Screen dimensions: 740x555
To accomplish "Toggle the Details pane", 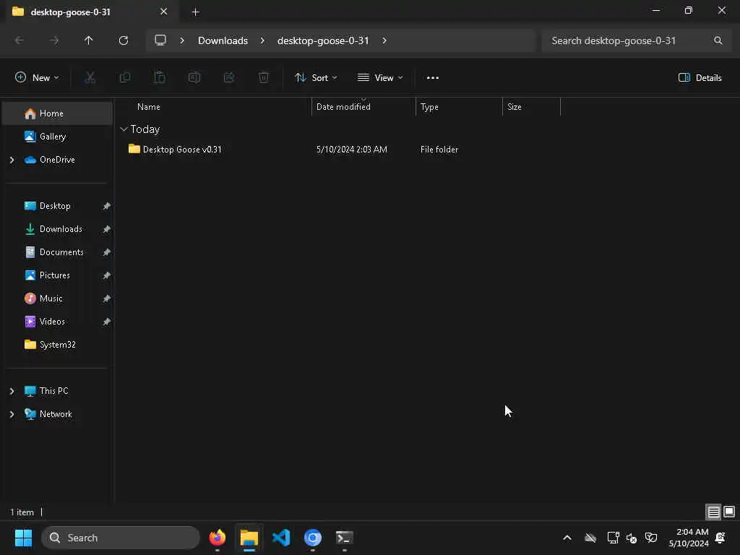I will 700,78.
